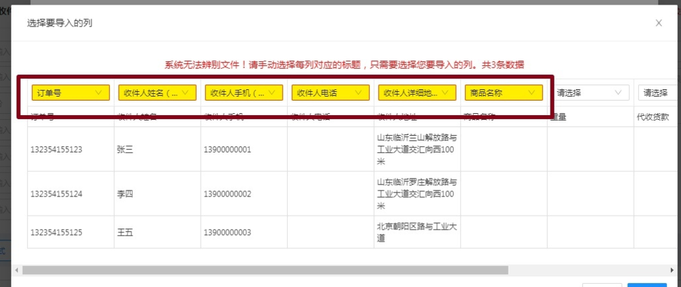681x287 pixels.
Task: Click the recipient name 李四
Action: [x=125, y=194]
